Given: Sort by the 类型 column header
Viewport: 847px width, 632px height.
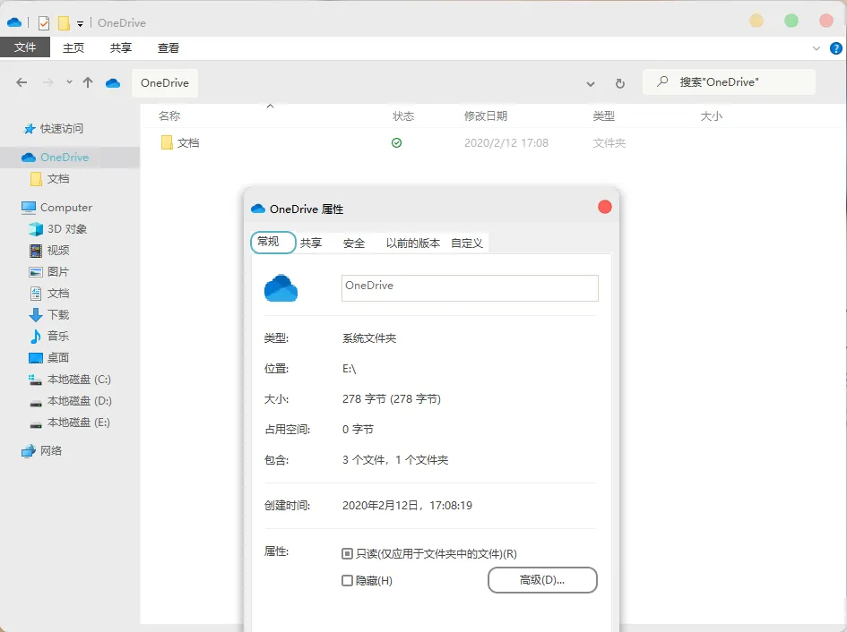Looking at the screenshot, I should [603, 115].
